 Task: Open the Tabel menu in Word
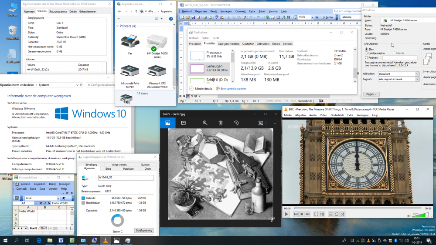(x=262, y=11)
